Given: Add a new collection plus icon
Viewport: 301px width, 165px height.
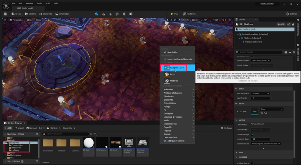Looking at the screenshot, I should pos(22,161).
